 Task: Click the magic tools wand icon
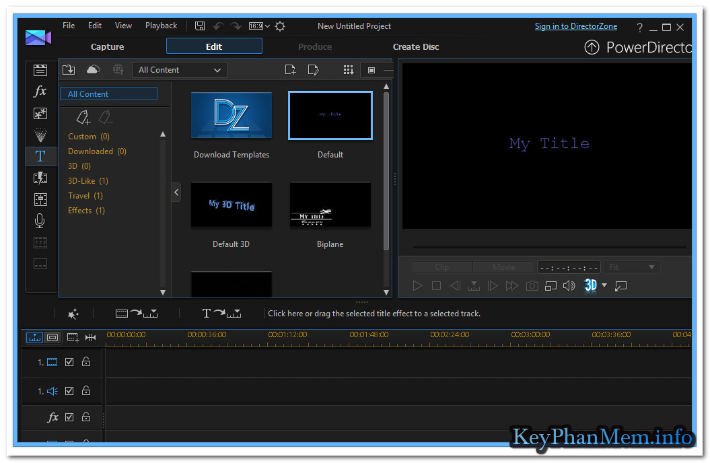[73, 314]
